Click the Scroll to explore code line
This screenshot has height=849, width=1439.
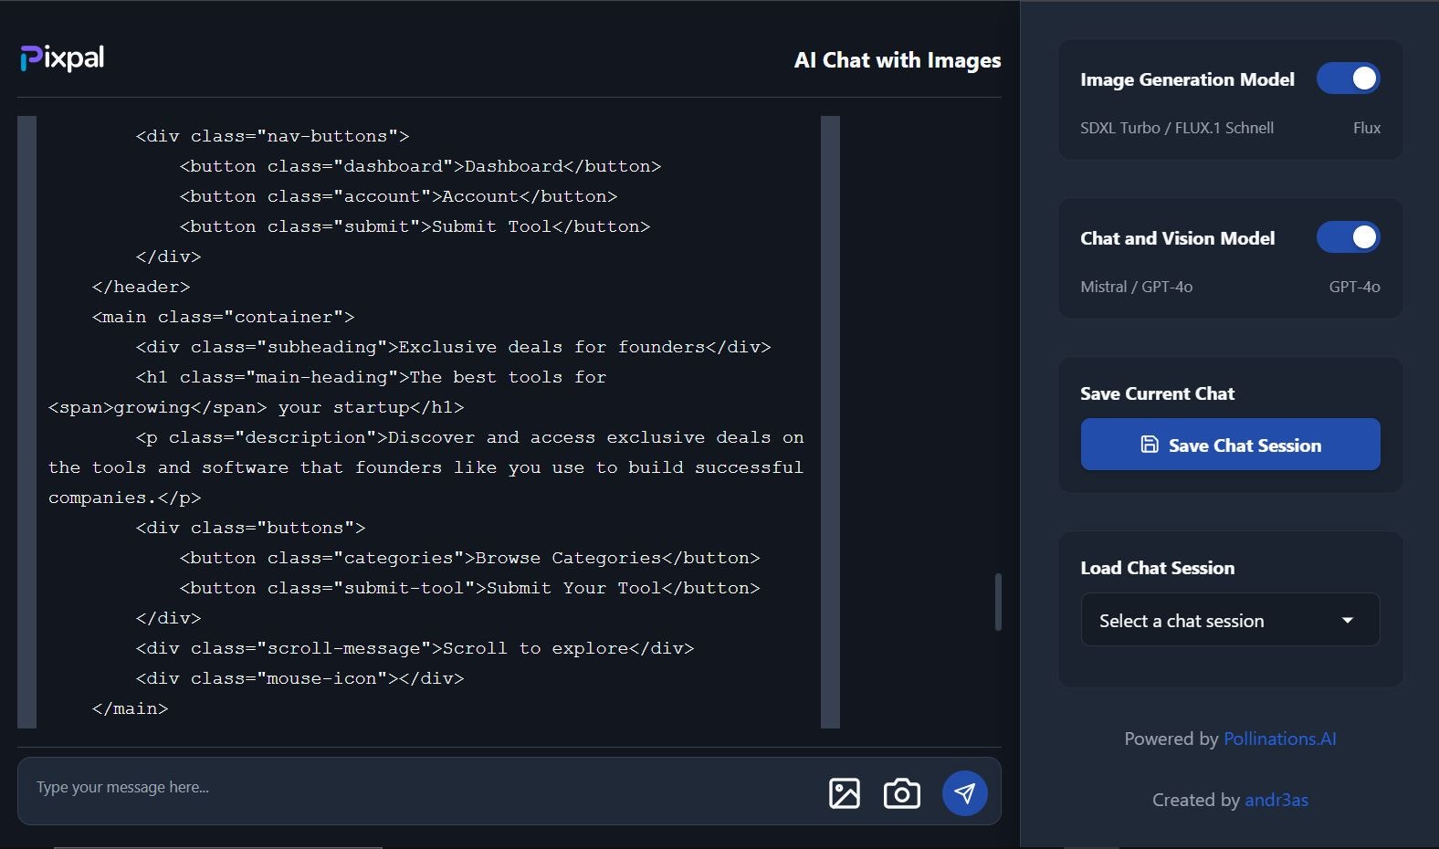(415, 648)
